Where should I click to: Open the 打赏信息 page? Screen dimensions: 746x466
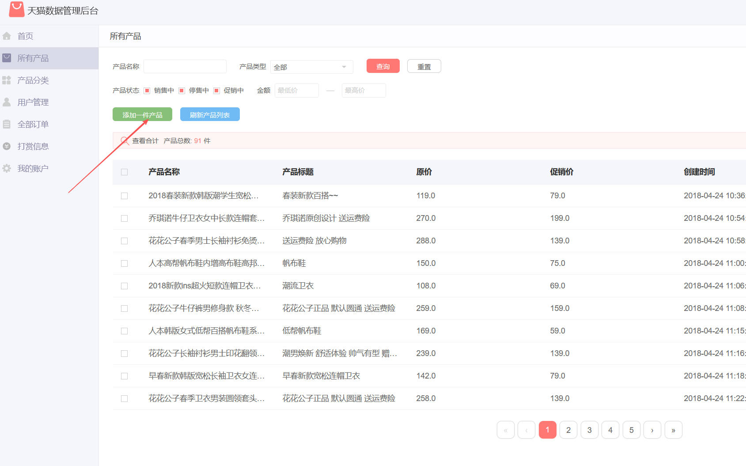click(49, 146)
